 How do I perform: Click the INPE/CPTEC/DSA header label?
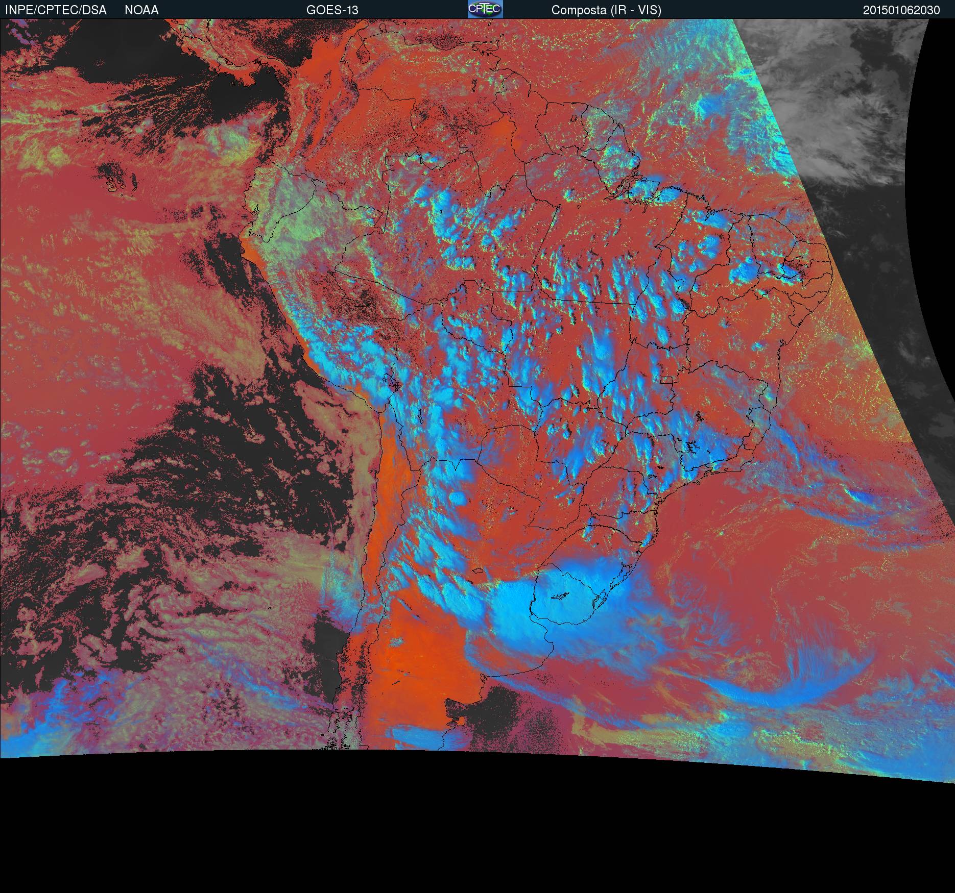click(56, 10)
